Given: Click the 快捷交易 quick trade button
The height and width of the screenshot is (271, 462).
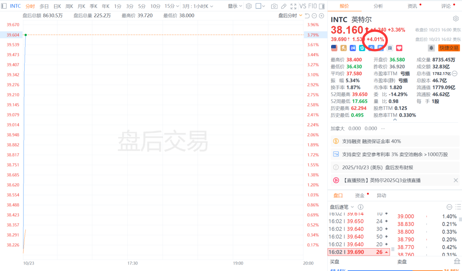Looking at the screenshot, I should pos(449,48).
